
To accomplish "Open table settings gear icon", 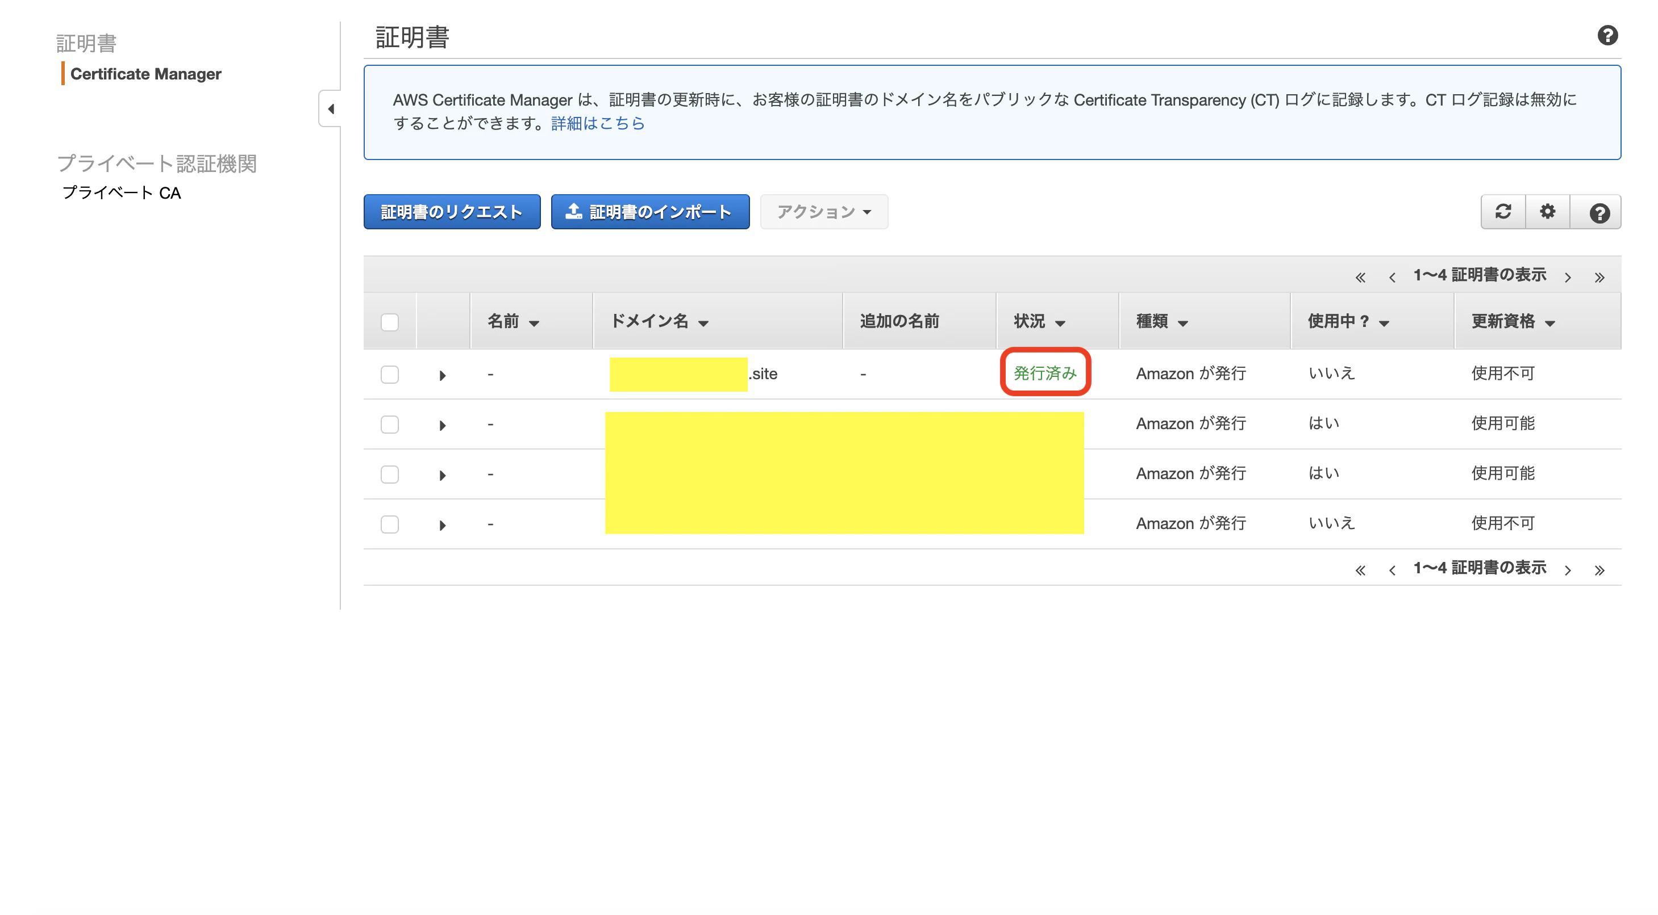I will click(x=1547, y=212).
